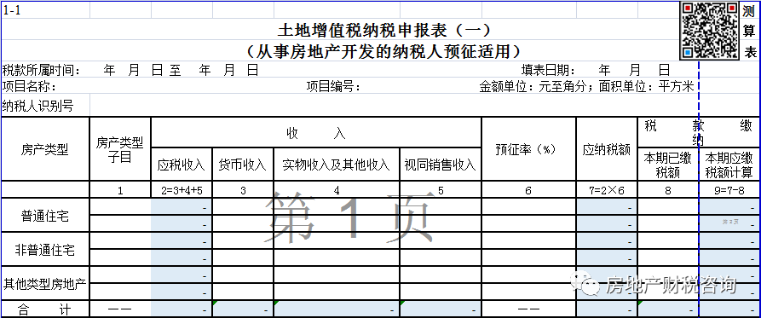This screenshot has width=761, height=318.
Task: Click the formula label "9=7-8"
Action: click(729, 190)
